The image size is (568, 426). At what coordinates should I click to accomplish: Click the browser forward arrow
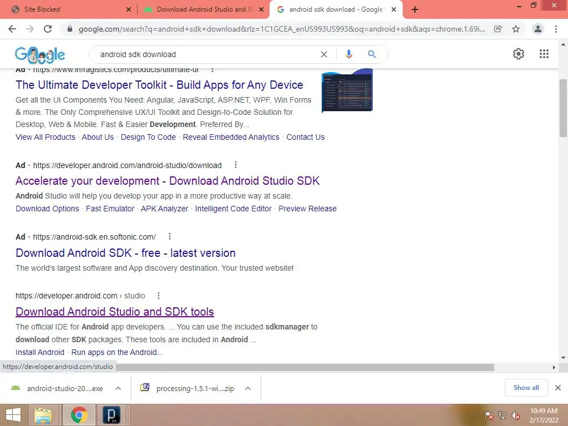coord(30,29)
